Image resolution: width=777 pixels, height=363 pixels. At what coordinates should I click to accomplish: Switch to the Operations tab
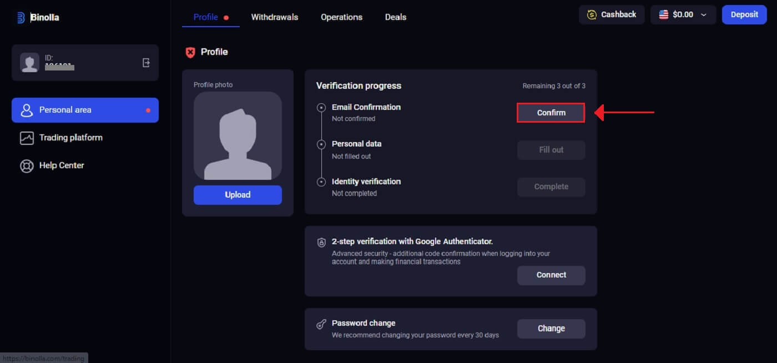341,17
